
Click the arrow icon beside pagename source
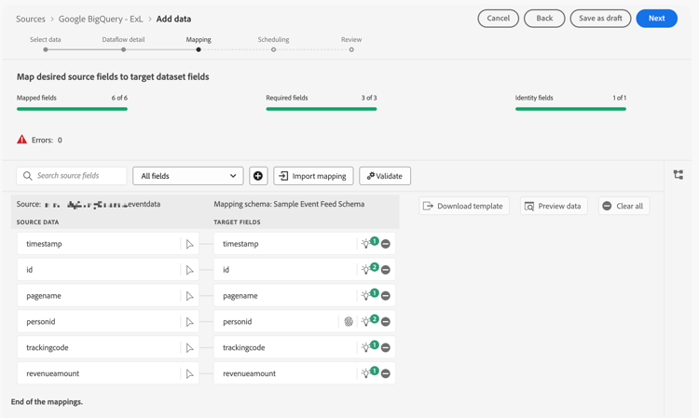(x=189, y=296)
